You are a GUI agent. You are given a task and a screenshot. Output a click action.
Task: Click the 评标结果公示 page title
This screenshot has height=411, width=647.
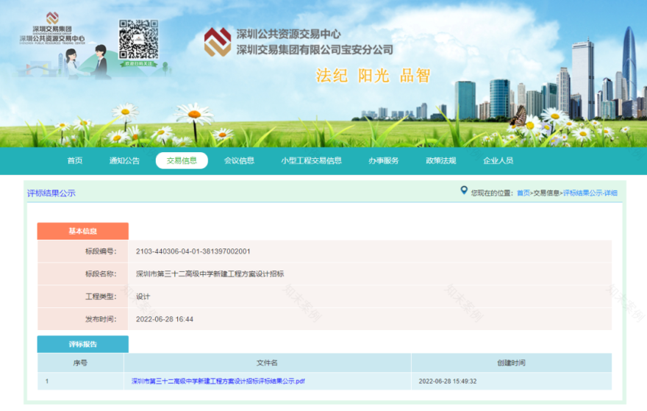pyautogui.click(x=51, y=193)
